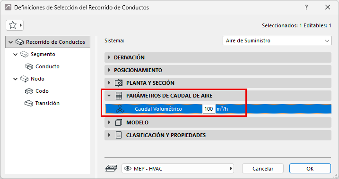Click the calculator icon for Parámetros de Caudal
The height and width of the screenshot is (179, 339).
click(x=119, y=96)
